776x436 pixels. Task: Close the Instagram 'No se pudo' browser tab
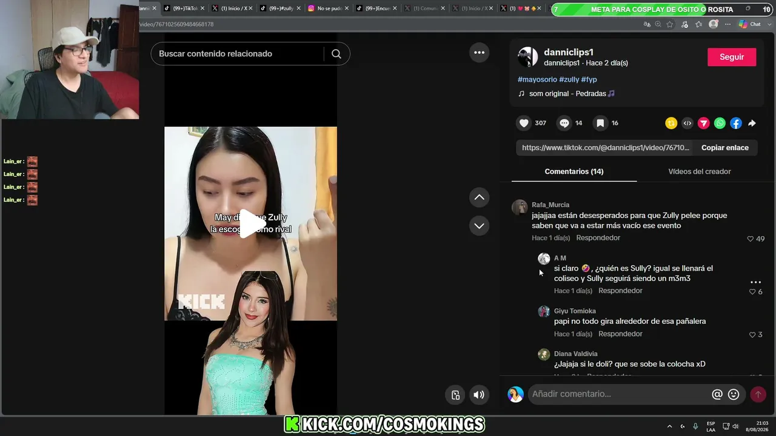(x=347, y=8)
